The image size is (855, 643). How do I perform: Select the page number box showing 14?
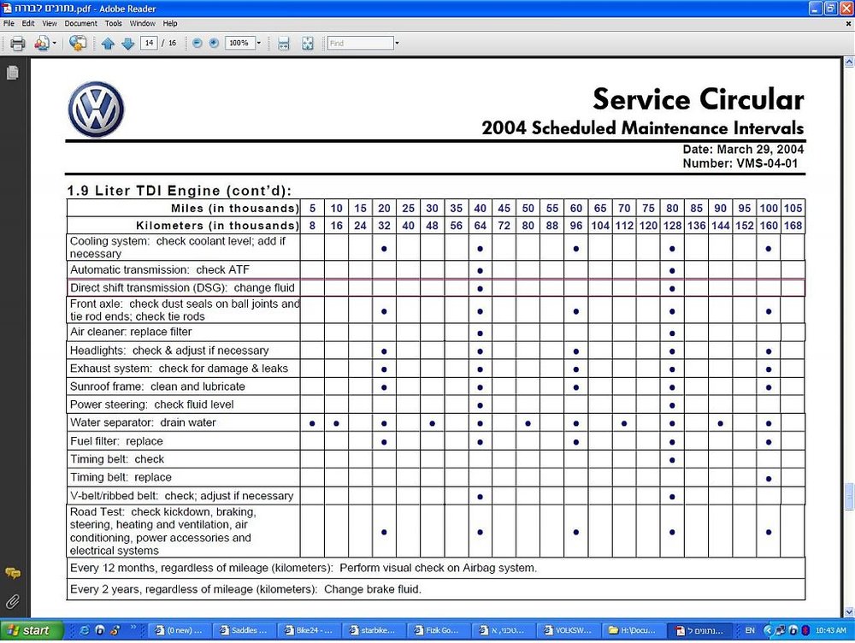click(x=149, y=43)
